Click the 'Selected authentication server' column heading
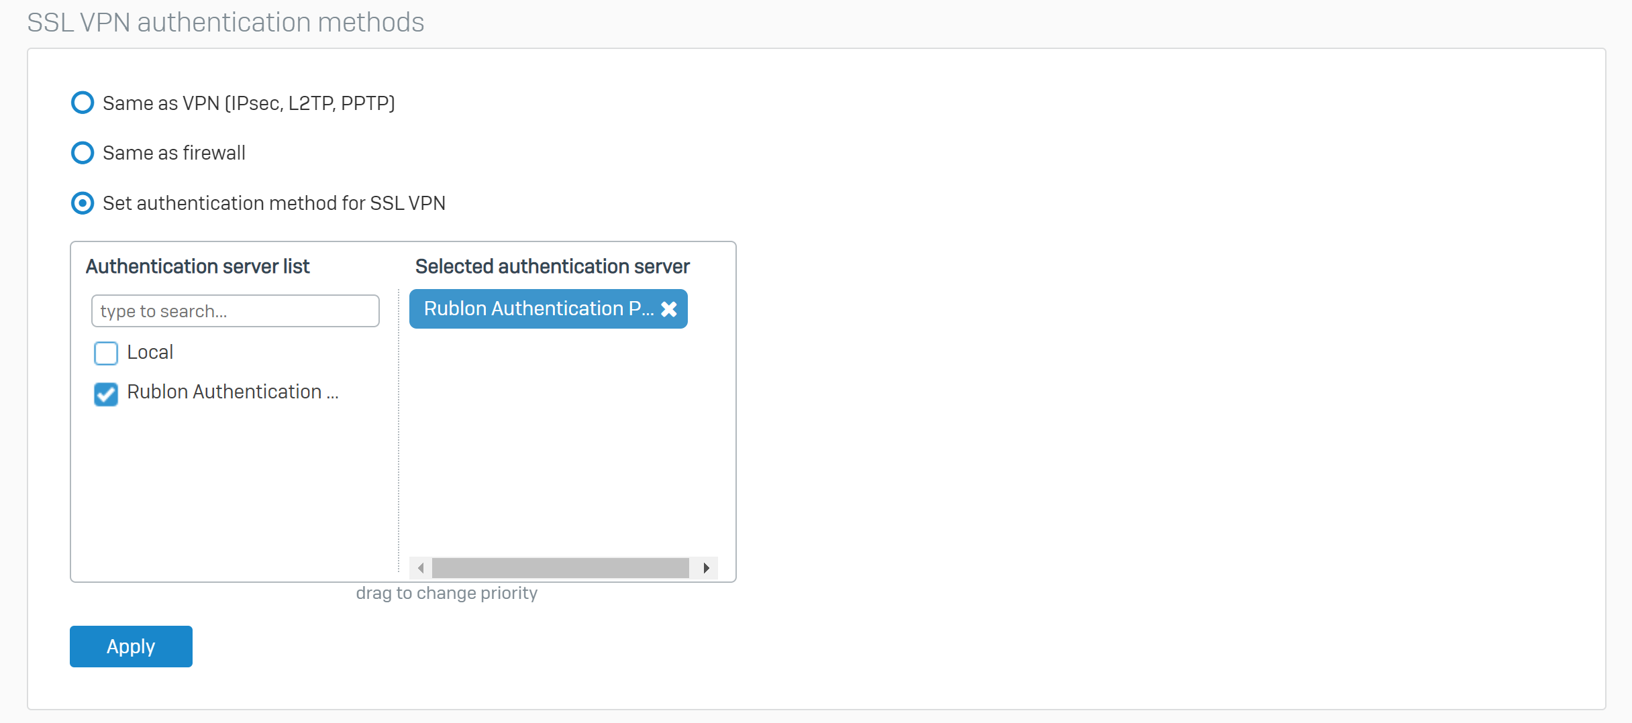The width and height of the screenshot is (1632, 723). (x=552, y=267)
